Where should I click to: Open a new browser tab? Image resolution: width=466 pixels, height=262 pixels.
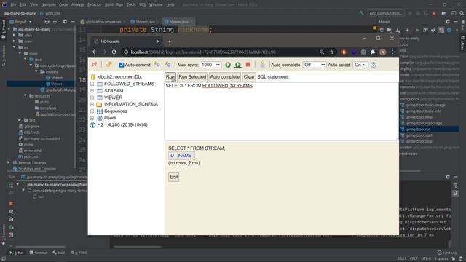[170, 41]
